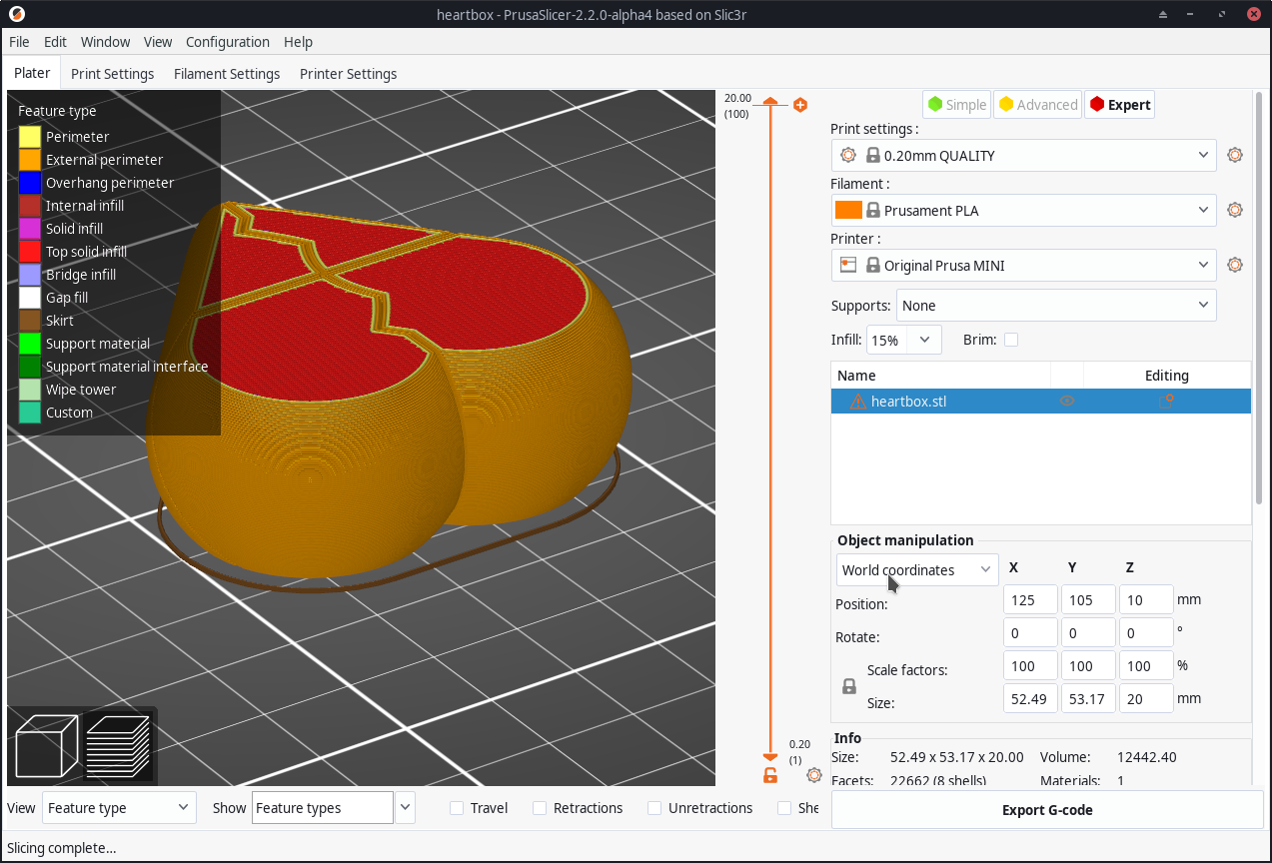Open the World coordinates dropdown
Viewport: 1272px width, 863px height.
coord(917,569)
